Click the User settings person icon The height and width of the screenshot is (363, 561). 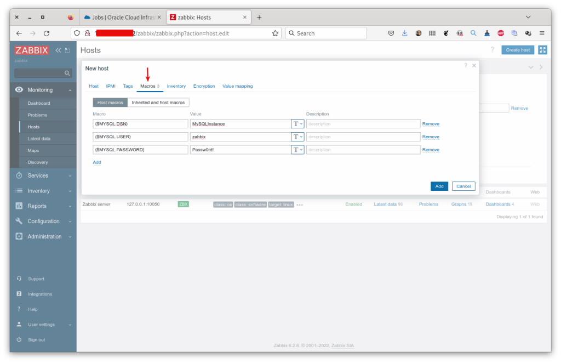tap(19, 324)
